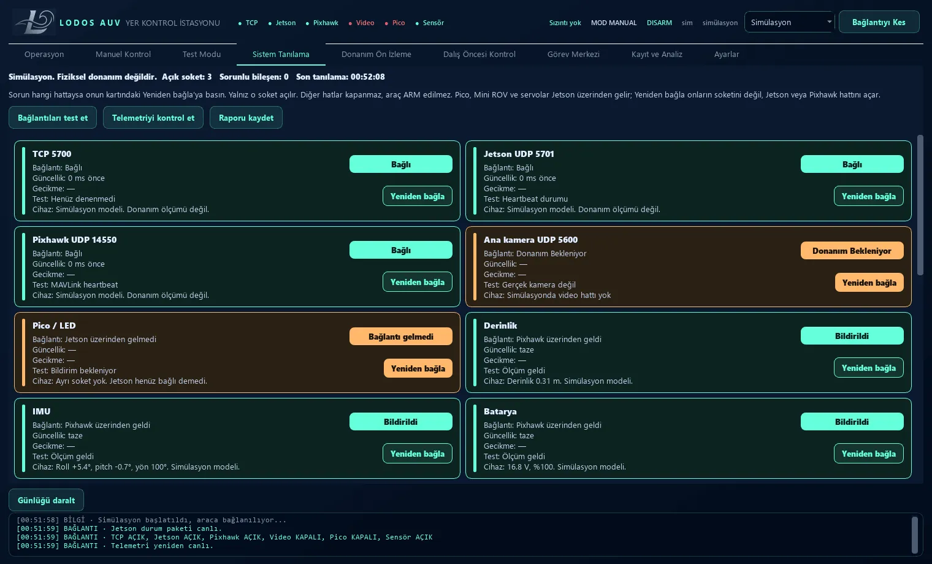This screenshot has width=932, height=564.
Task: Collapse the log with Günlüğü daralt
Action: 46,500
